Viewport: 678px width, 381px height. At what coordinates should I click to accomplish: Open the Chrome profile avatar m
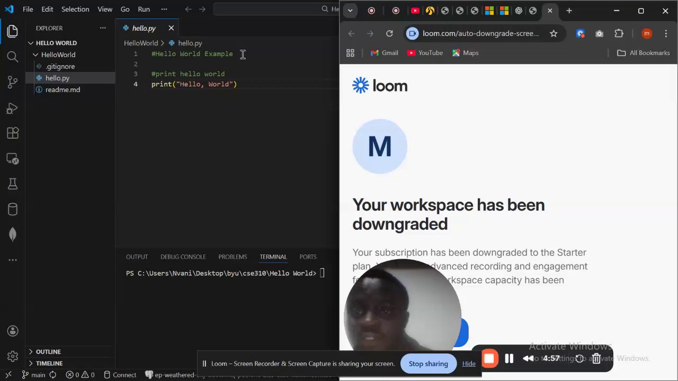tap(646, 33)
